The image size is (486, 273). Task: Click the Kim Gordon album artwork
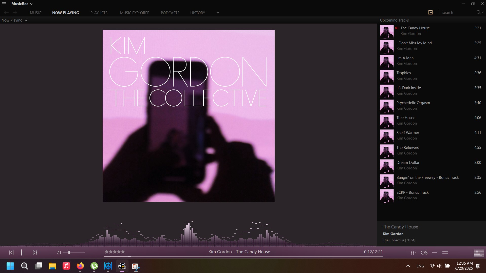click(189, 116)
